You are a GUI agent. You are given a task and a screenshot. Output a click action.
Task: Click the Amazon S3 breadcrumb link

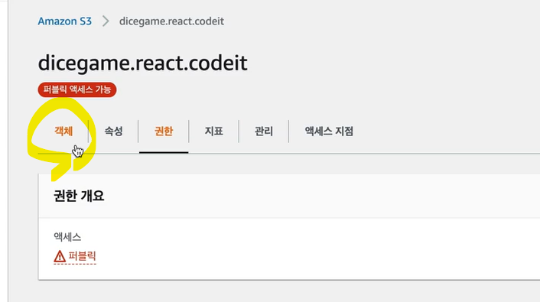(65, 21)
